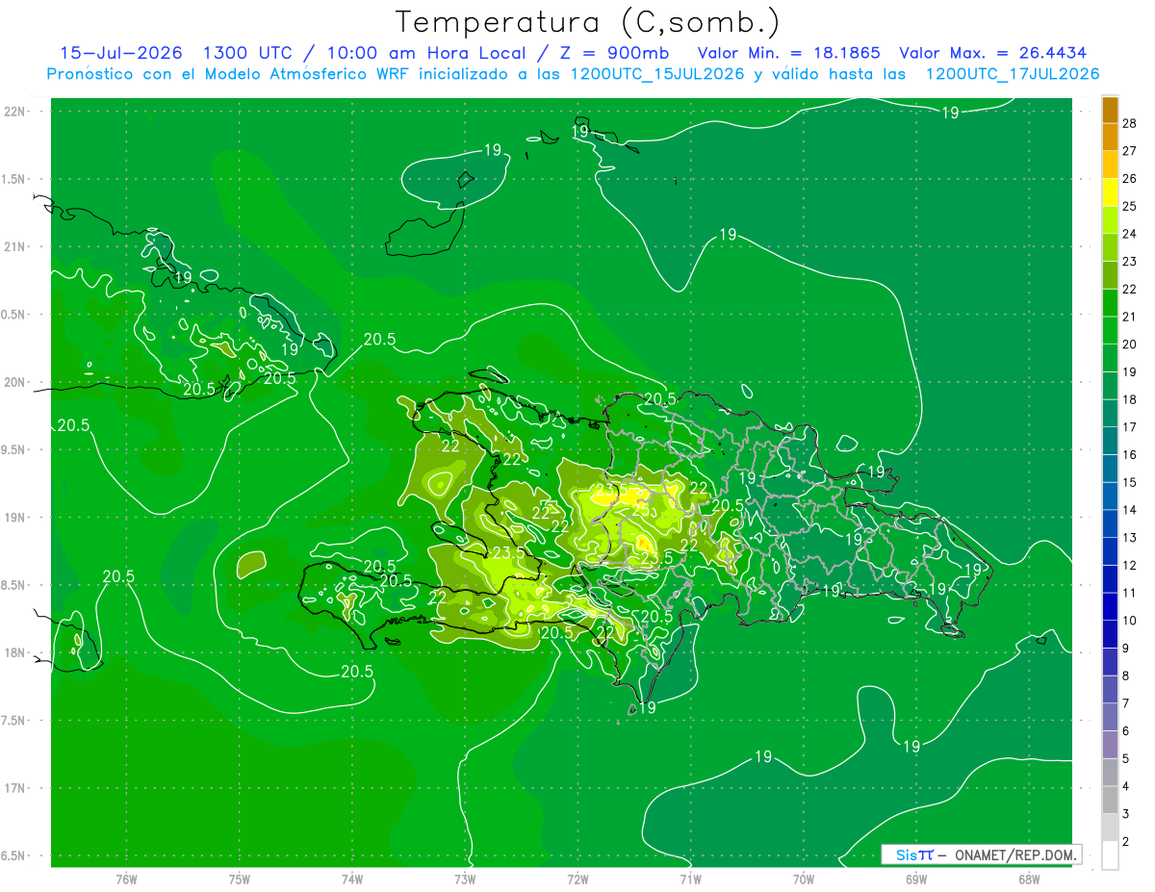Click the 76W longitude axis label

[126, 879]
